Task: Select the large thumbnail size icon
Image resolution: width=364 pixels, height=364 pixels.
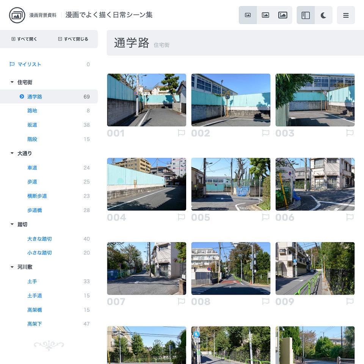Action: [x=283, y=15]
